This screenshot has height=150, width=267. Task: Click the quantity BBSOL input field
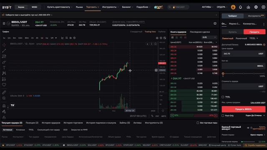(x=243, y=66)
